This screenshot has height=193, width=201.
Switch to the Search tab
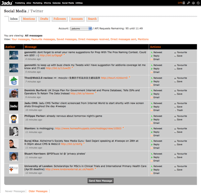92,19
